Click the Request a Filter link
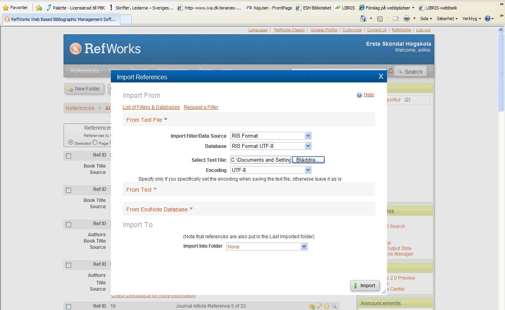The height and width of the screenshot is (310, 505). pos(201,107)
